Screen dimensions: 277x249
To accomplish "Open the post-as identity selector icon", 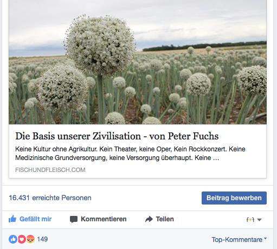I will pos(250,220).
